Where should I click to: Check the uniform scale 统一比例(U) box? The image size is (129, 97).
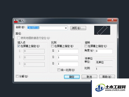click(x=59, y=70)
